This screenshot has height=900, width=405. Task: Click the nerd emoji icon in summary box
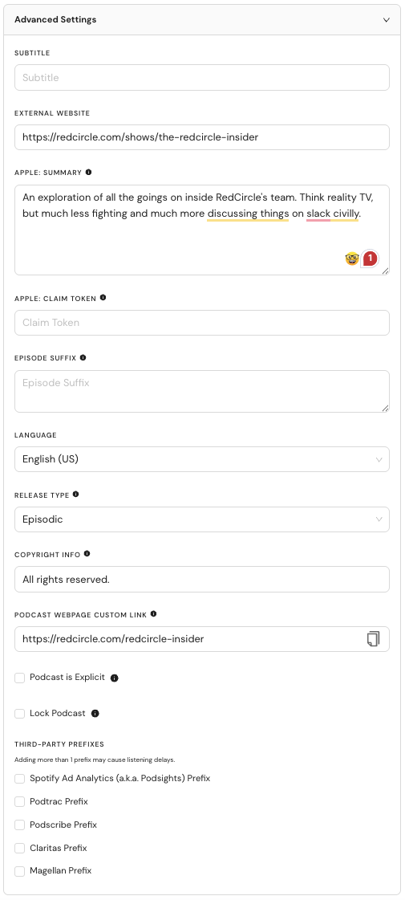(352, 259)
